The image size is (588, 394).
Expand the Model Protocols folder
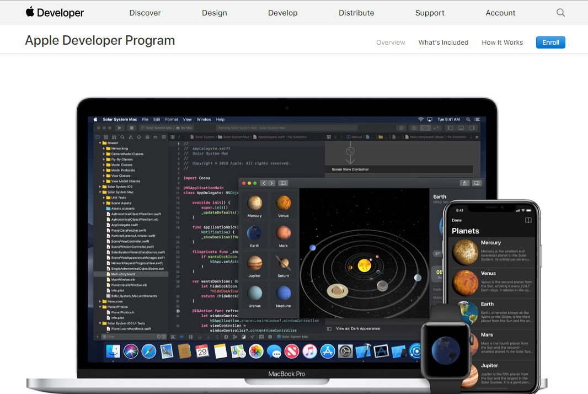(104, 171)
